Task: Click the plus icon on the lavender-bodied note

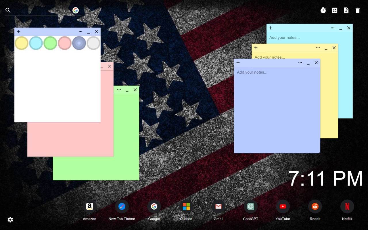Action: (x=238, y=63)
